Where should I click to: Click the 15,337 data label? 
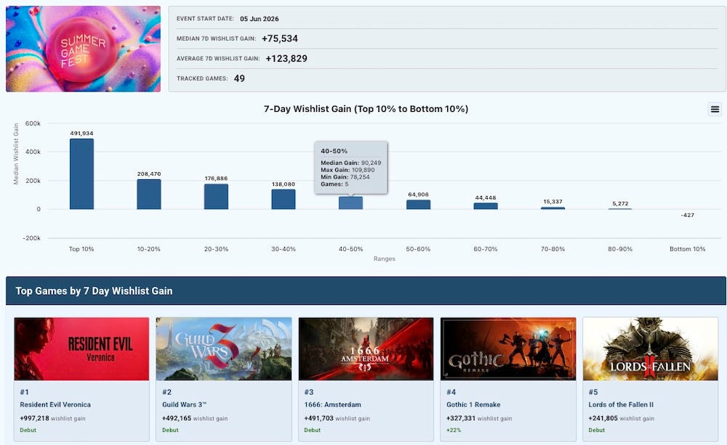(553, 201)
